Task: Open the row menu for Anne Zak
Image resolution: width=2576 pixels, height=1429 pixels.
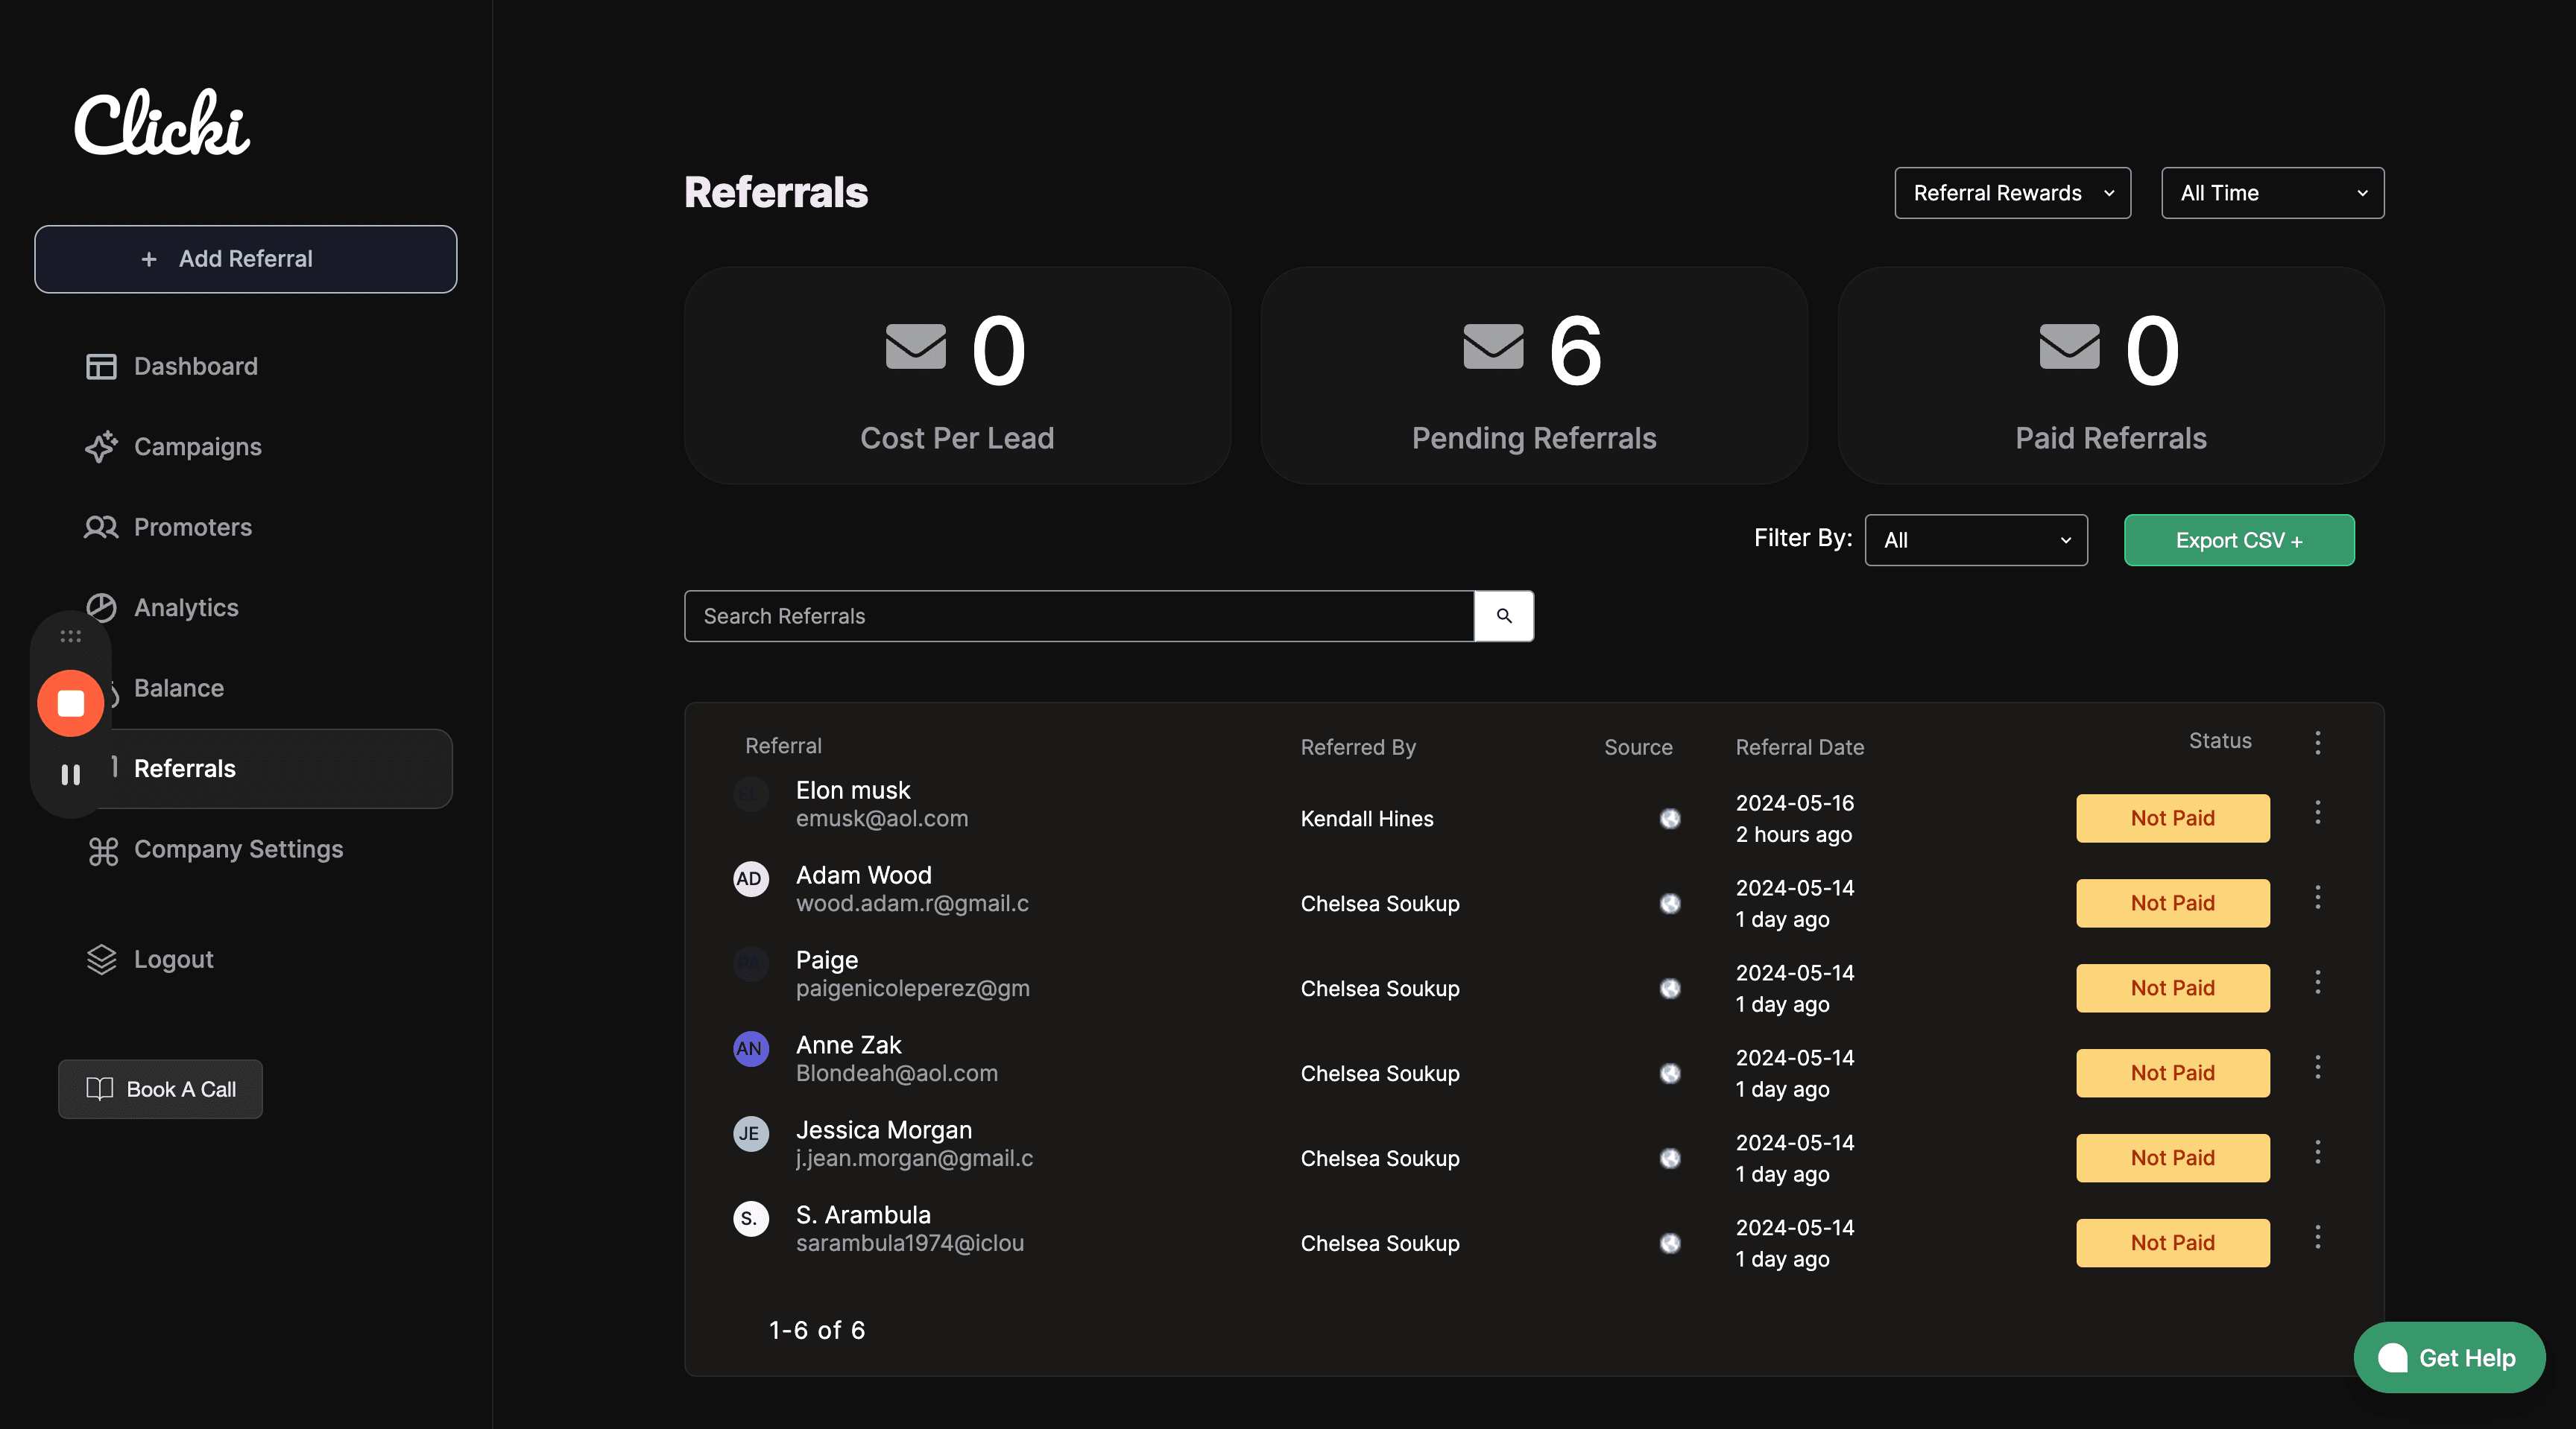Action: click(x=2317, y=1067)
